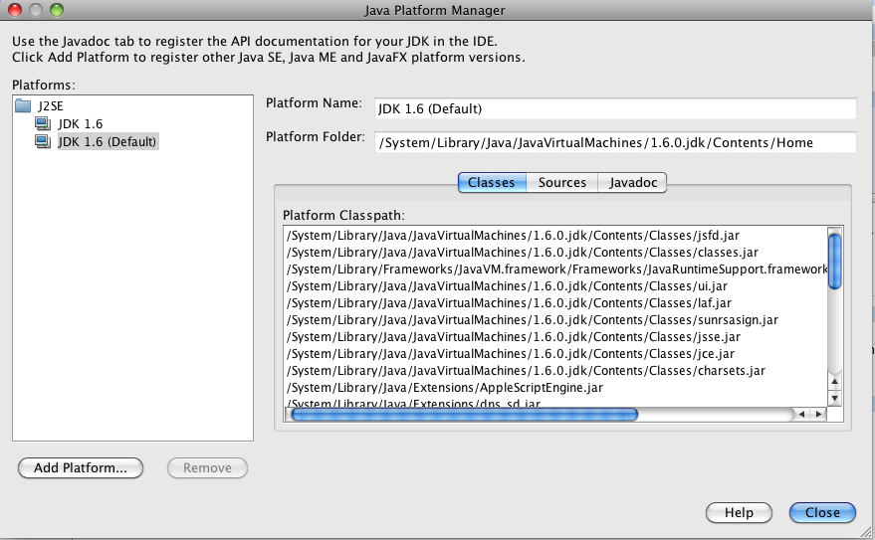Click the Platform Folder path field
875x540 pixels.
click(x=615, y=142)
